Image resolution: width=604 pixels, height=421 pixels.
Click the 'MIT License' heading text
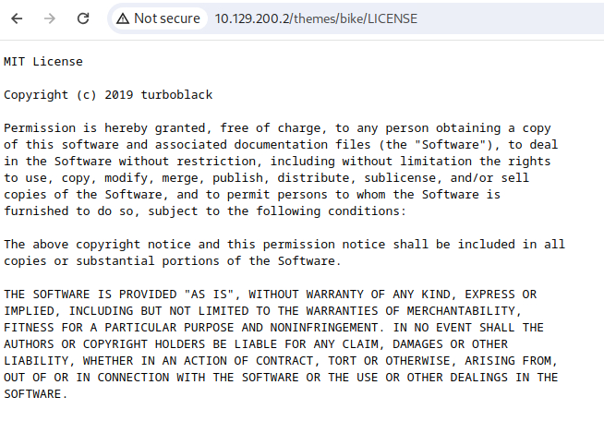coord(43,62)
